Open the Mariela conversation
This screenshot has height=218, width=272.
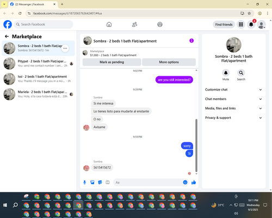point(38,94)
